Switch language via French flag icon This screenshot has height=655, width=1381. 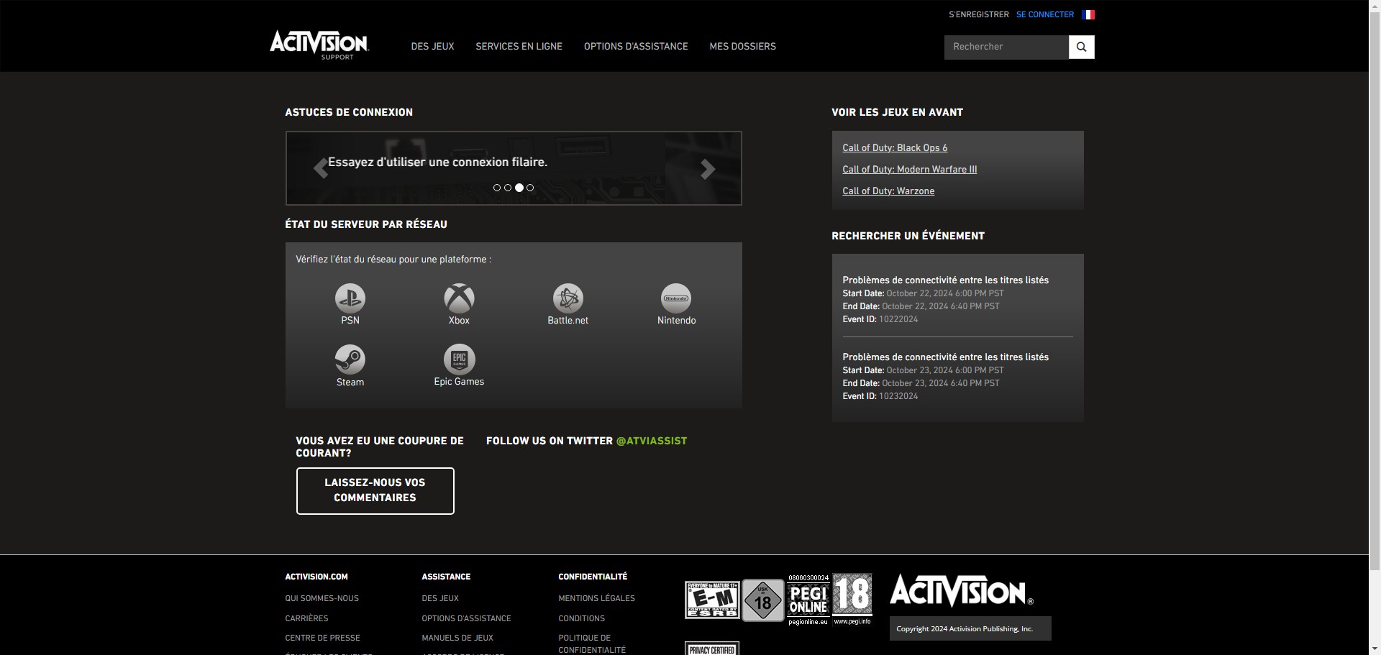click(1088, 14)
